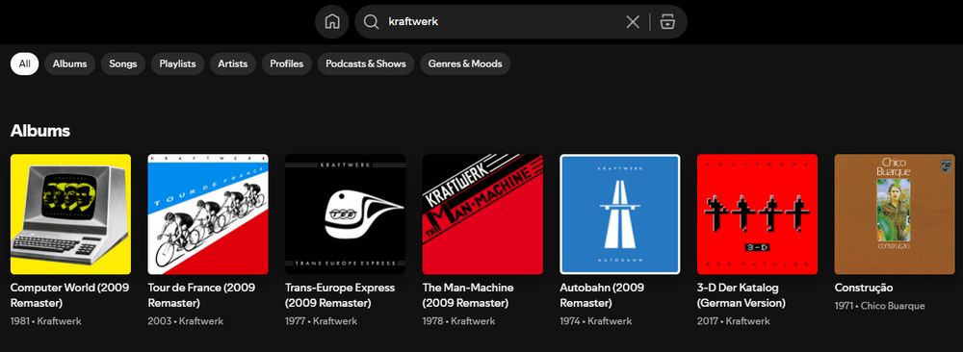This screenshot has height=352, width=963.
Task: Open The Man-Machine album cover
Action: (482, 214)
